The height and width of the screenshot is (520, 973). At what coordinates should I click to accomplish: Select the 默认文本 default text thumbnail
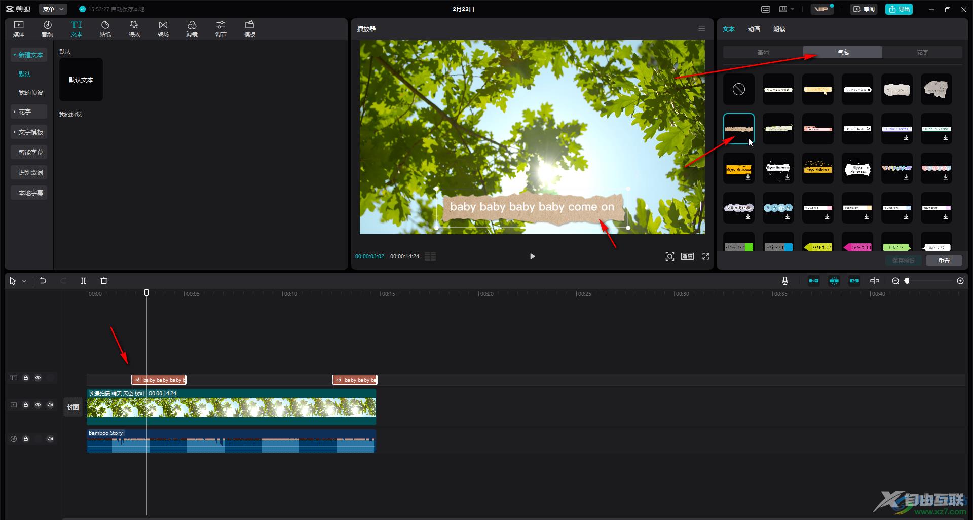click(81, 80)
